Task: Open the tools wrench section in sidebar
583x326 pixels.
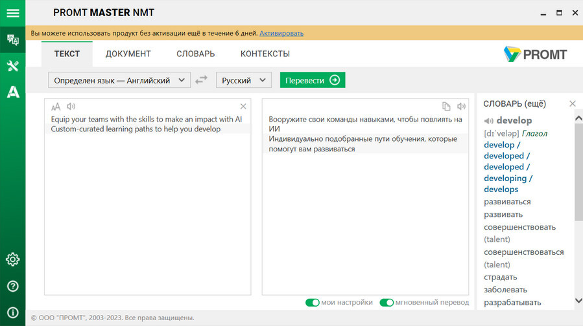Action: pyautogui.click(x=12, y=66)
